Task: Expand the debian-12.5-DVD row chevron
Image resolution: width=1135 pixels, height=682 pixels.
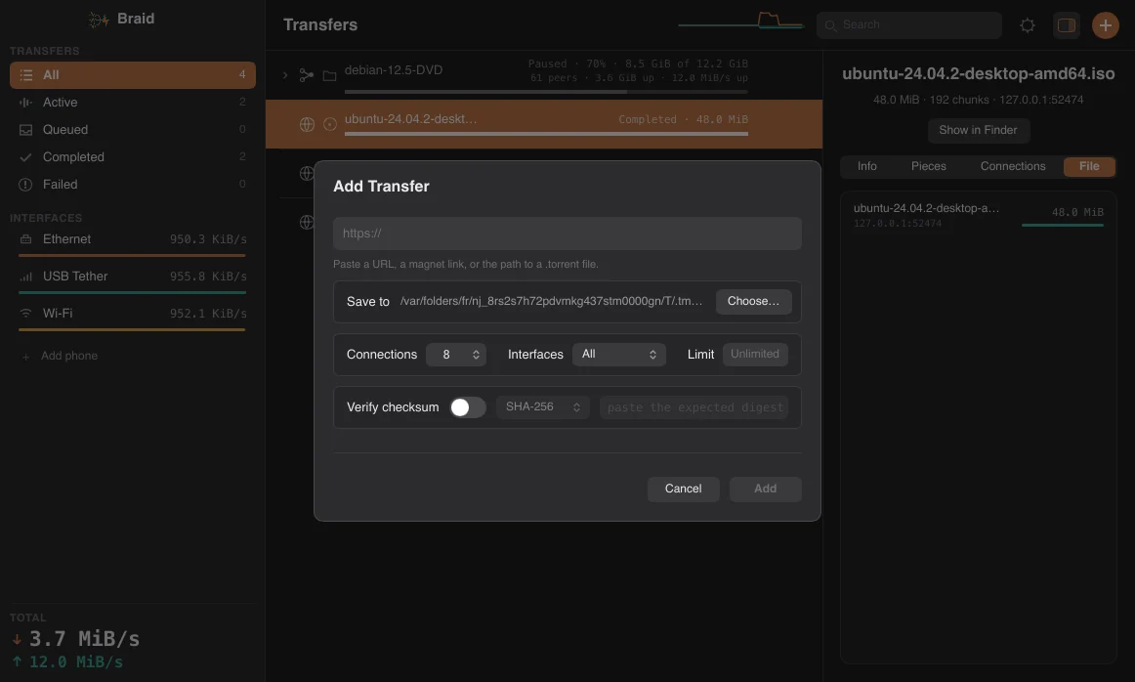Action: [x=285, y=75]
